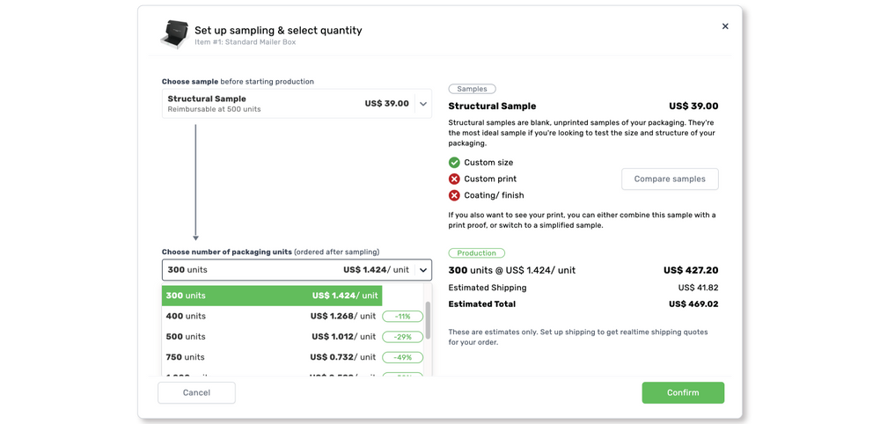Click the Samples tag label
The width and height of the screenshot is (880, 424).
pos(472,89)
